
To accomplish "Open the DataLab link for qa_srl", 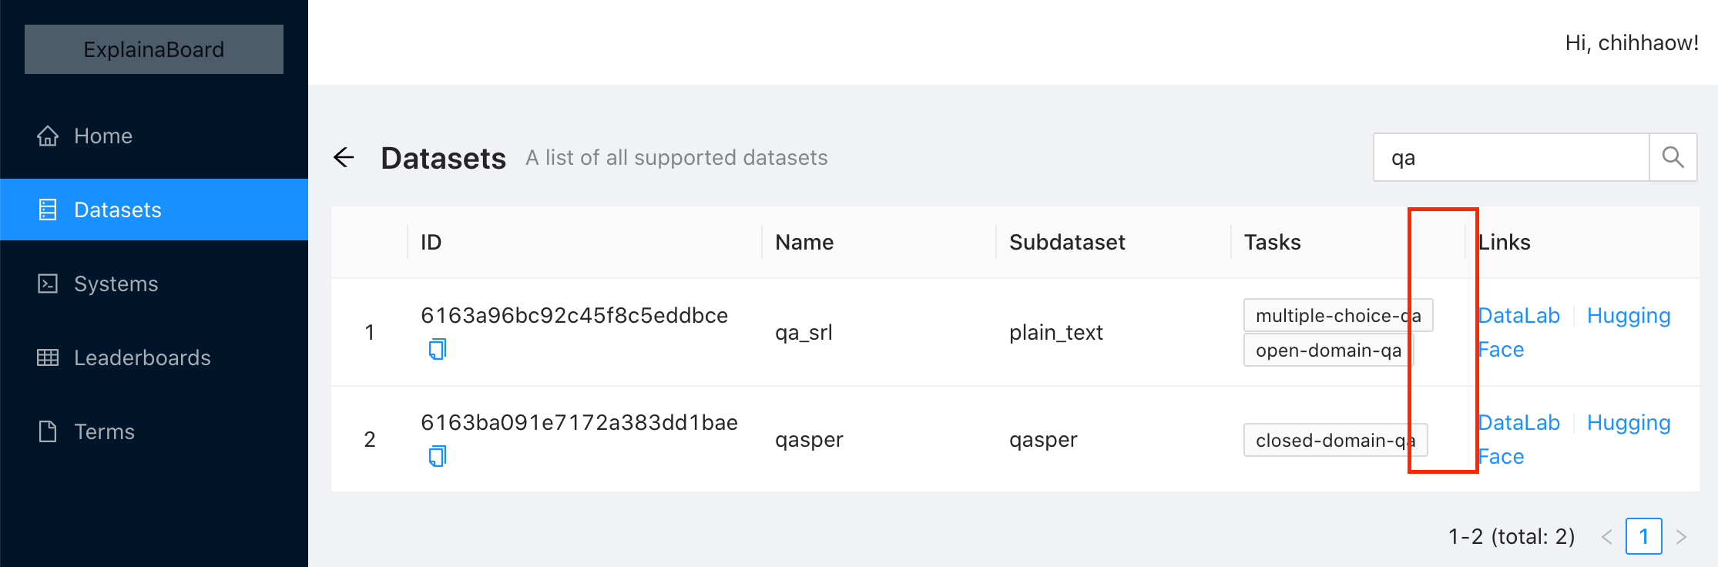I will 1518,315.
